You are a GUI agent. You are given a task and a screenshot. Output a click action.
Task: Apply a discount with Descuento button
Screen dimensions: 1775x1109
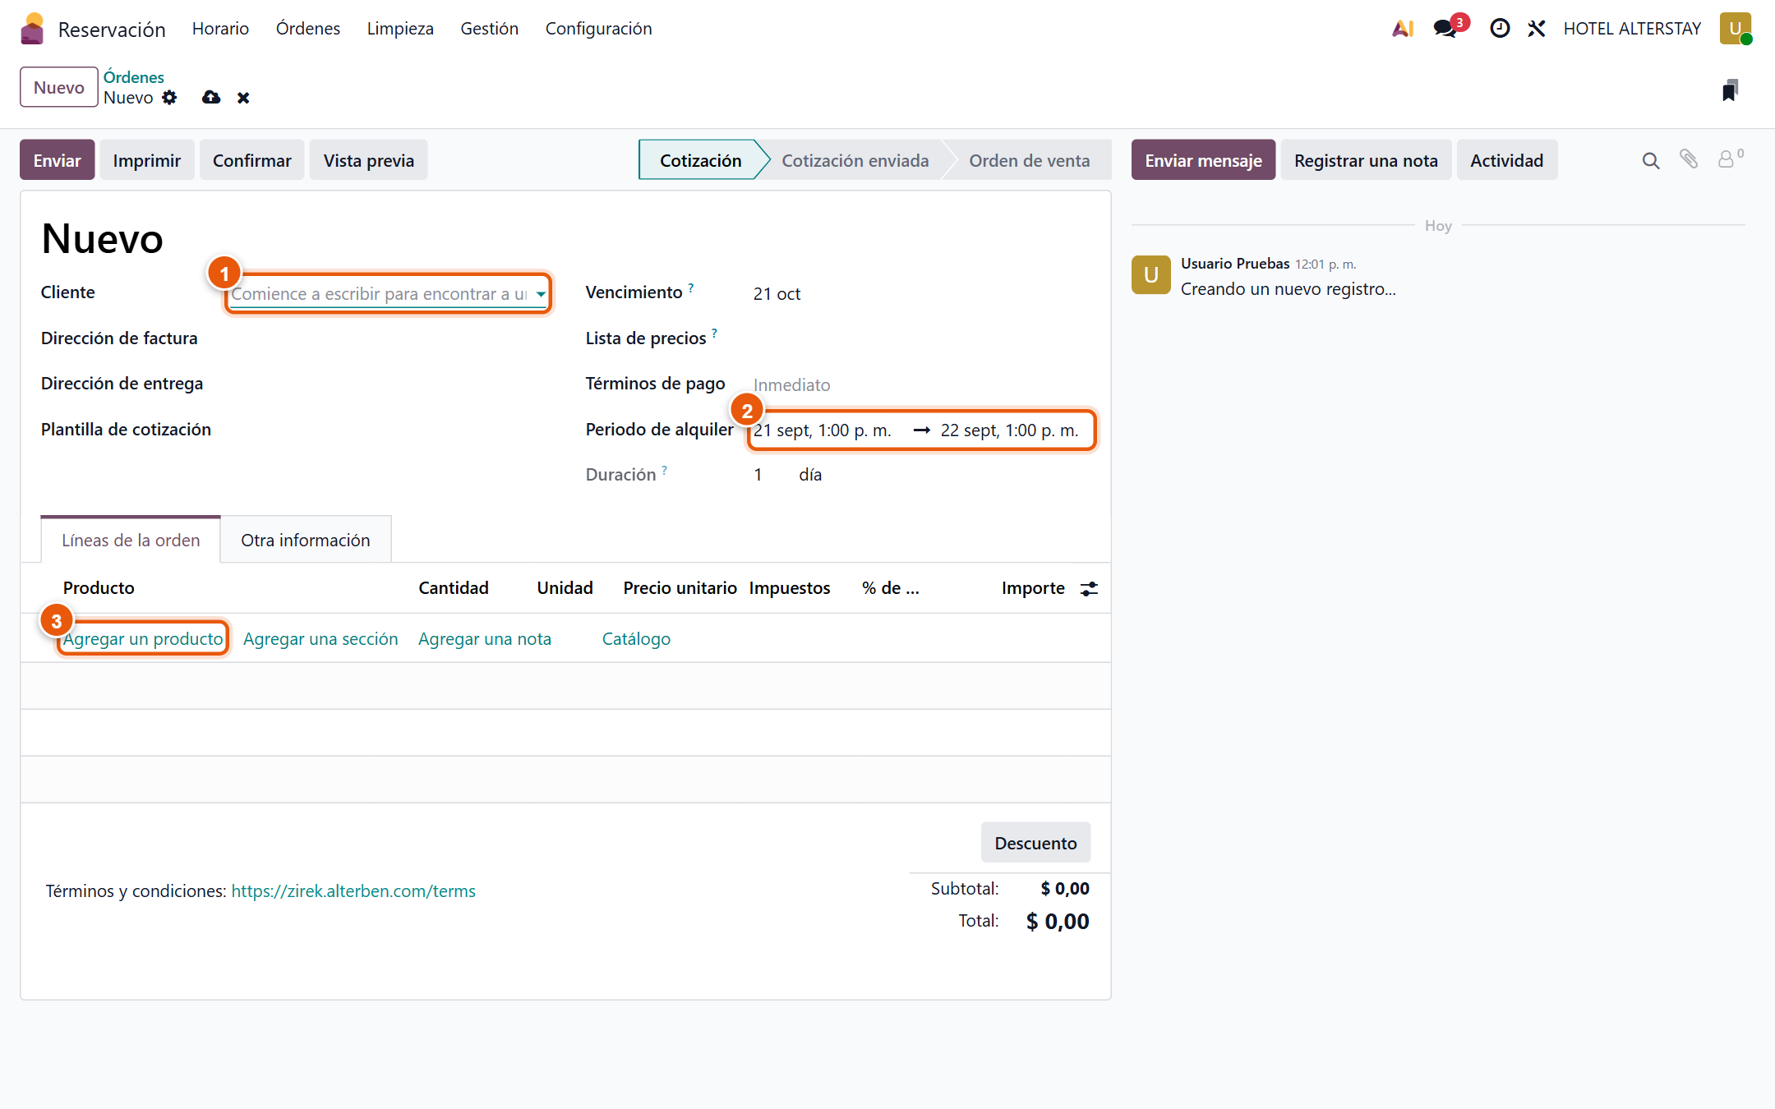coord(1035,843)
